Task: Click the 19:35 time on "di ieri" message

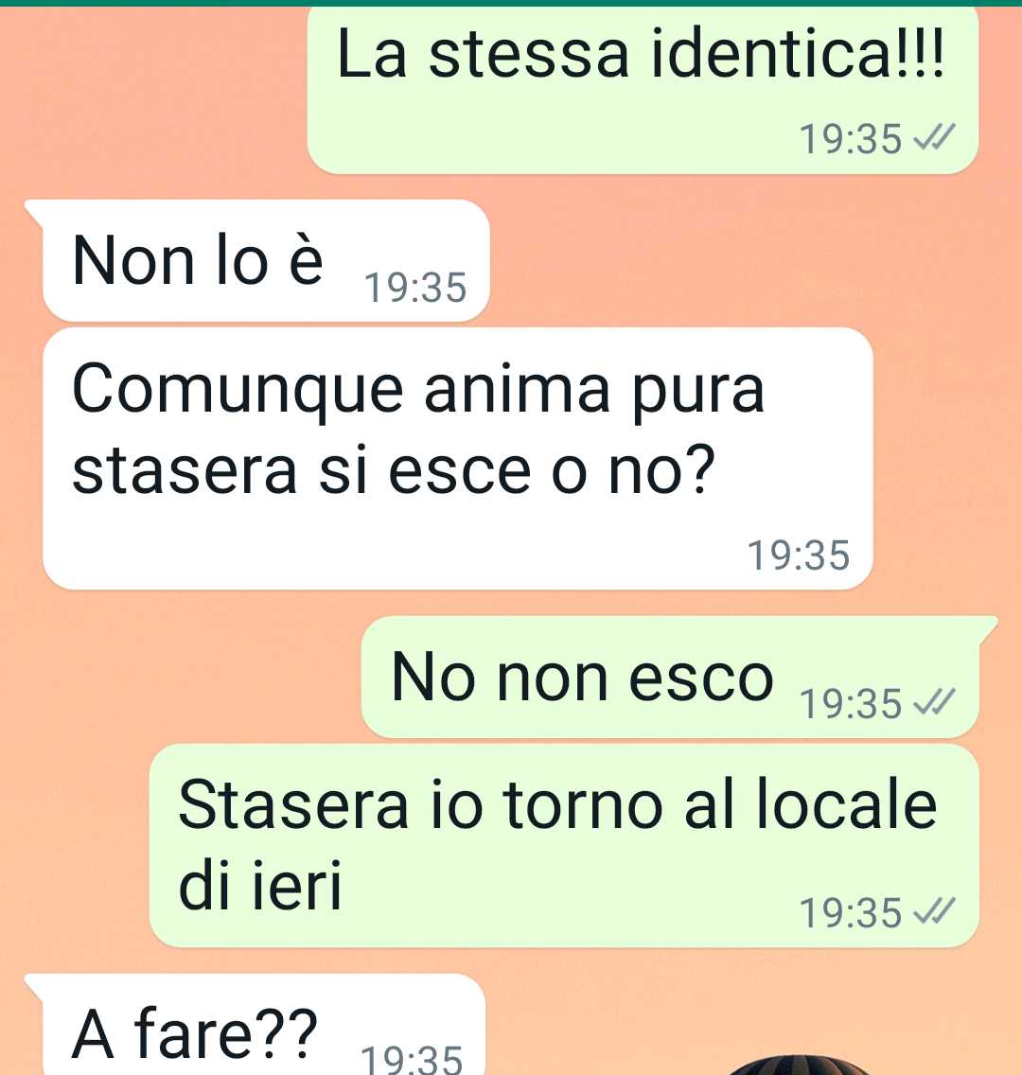Action: [x=851, y=913]
